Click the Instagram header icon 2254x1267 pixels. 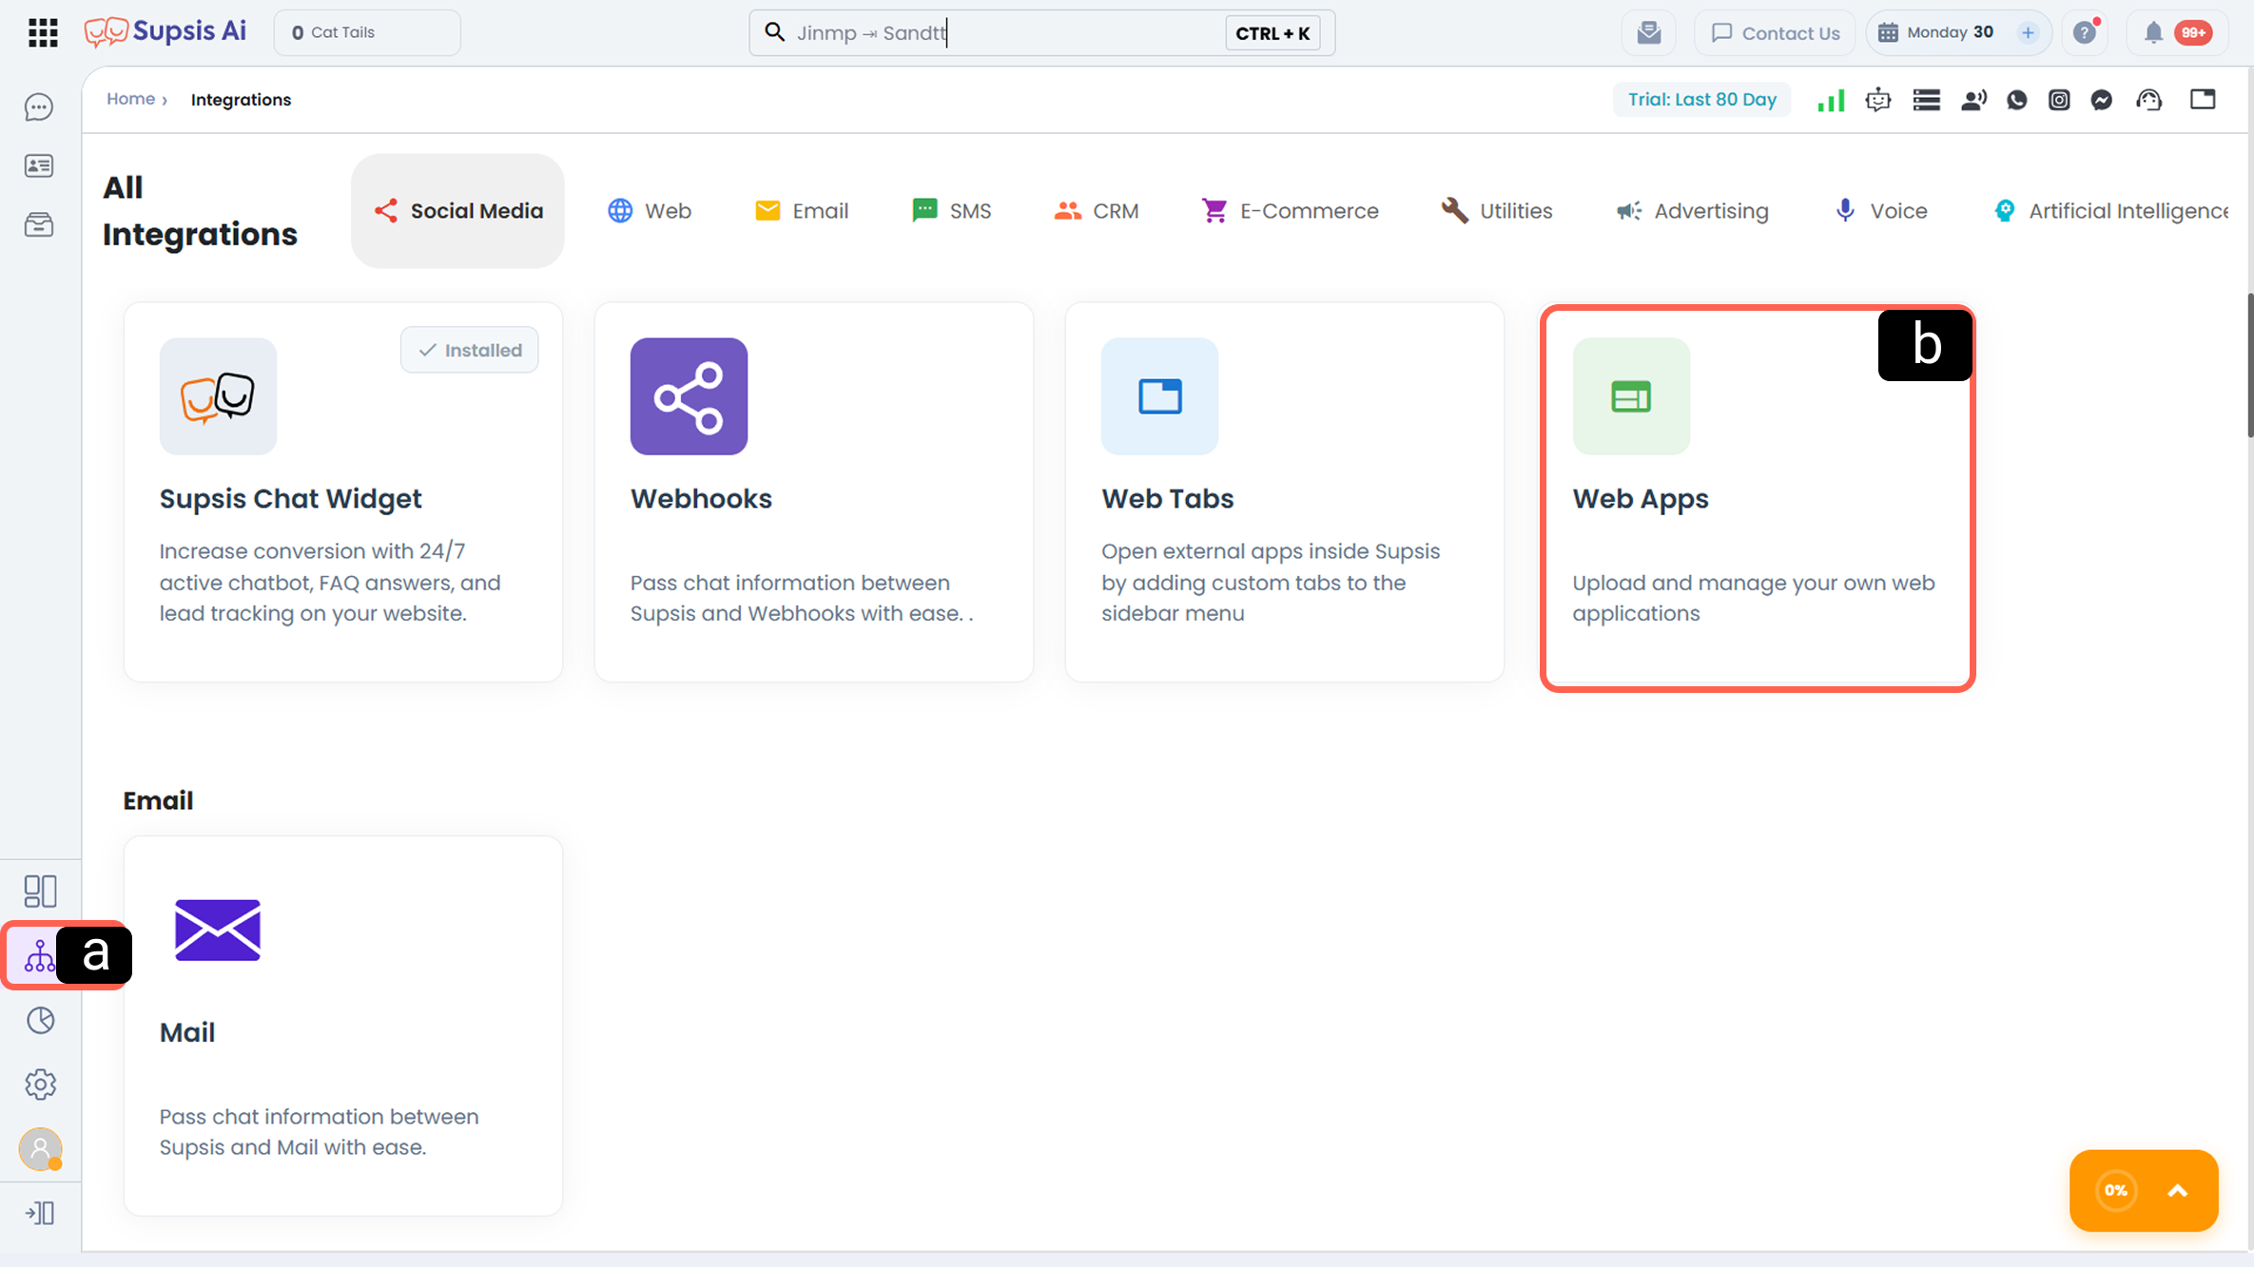tap(2059, 100)
